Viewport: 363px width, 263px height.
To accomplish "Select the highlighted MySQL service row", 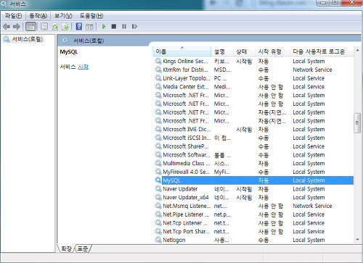I will [x=253, y=180].
